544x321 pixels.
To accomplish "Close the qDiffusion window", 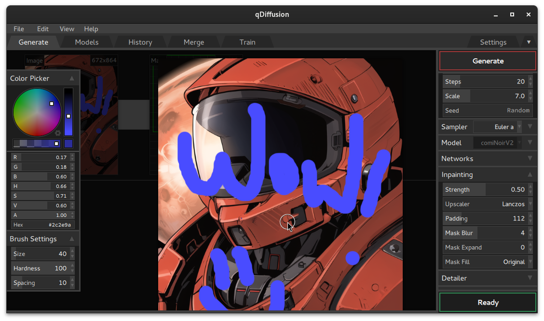I will pos(529,14).
